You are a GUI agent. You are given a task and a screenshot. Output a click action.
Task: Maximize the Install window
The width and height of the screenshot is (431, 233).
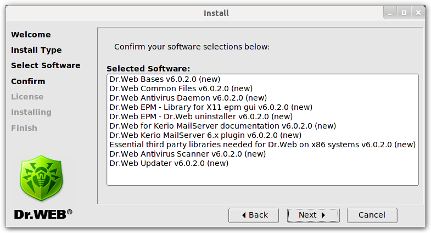click(404, 13)
